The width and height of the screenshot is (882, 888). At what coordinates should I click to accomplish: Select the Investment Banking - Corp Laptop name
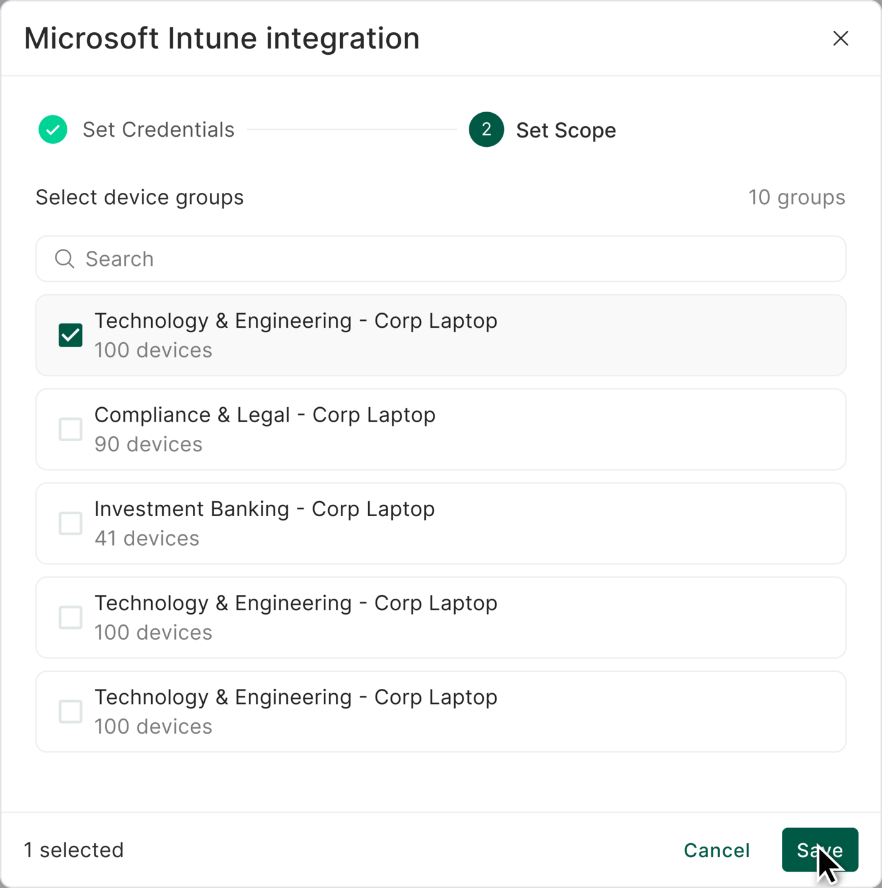tap(265, 509)
